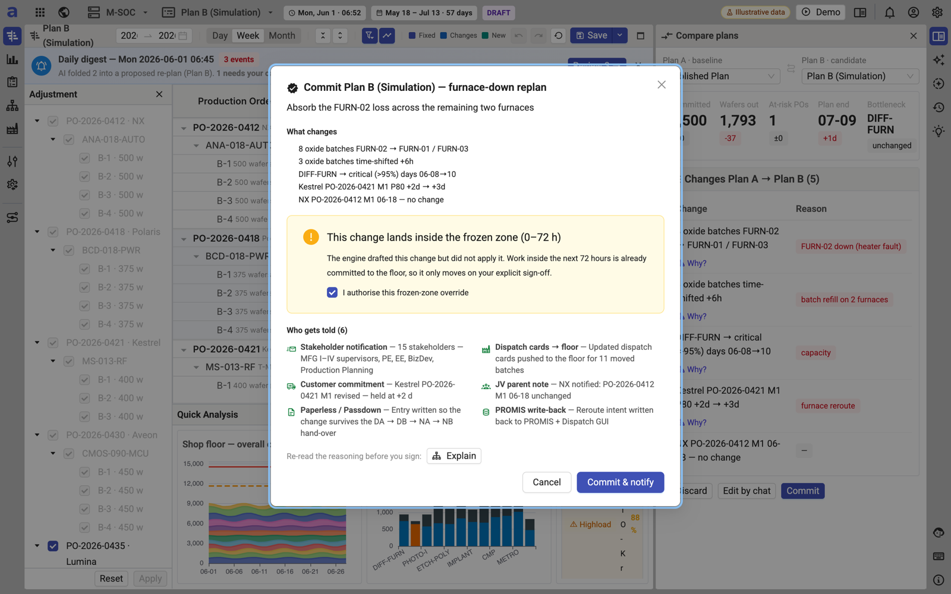Open the hierarchy icon in the left sidebar
Image resolution: width=951 pixels, height=594 pixels.
tap(12, 106)
